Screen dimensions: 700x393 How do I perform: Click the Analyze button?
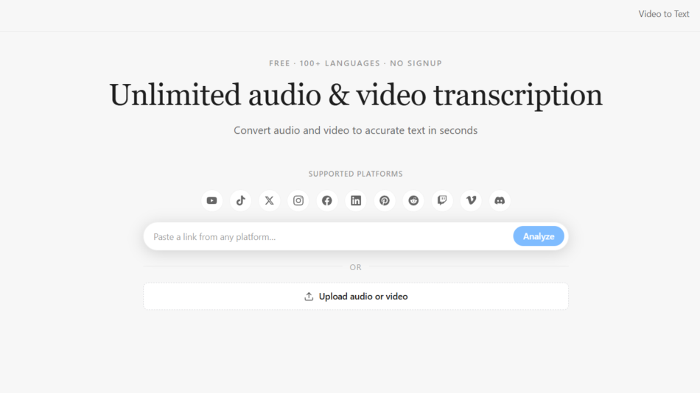point(539,236)
